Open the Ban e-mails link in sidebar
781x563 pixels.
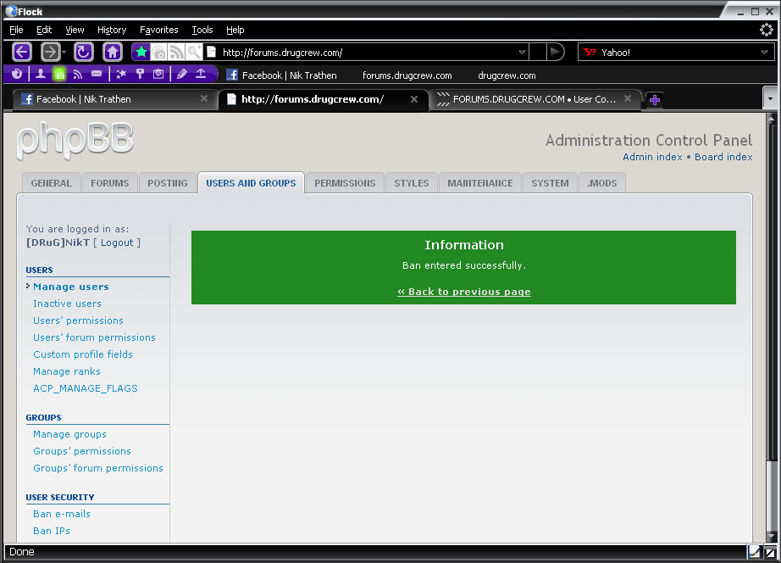pyautogui.click(x=61, y=514)
